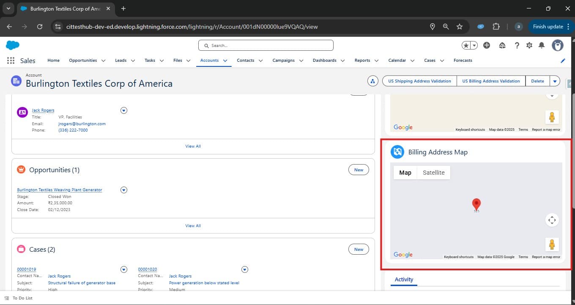Image resolution: width=575 pixels, height=305 pixels.
Task: Open the Setup gear icon
Action: pyautogui.click(x=529, y=45)
